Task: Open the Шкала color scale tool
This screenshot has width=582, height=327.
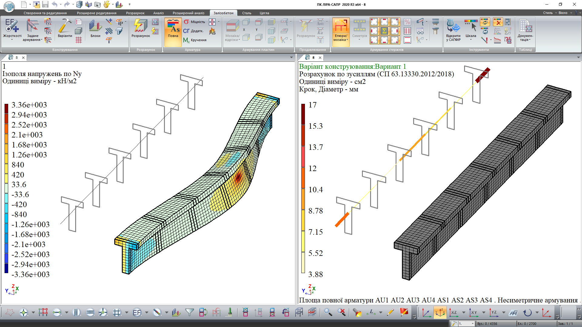Action: [x=471, y=27]
